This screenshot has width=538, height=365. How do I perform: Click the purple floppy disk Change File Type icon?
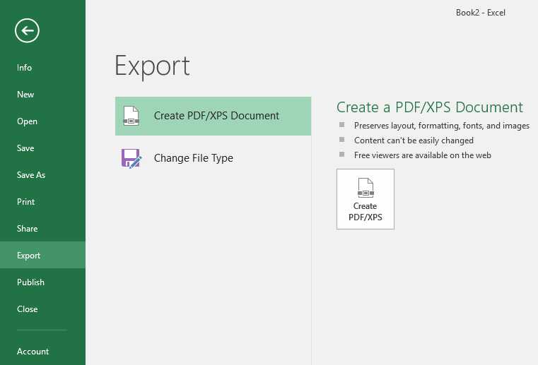(x=131, y=158)
